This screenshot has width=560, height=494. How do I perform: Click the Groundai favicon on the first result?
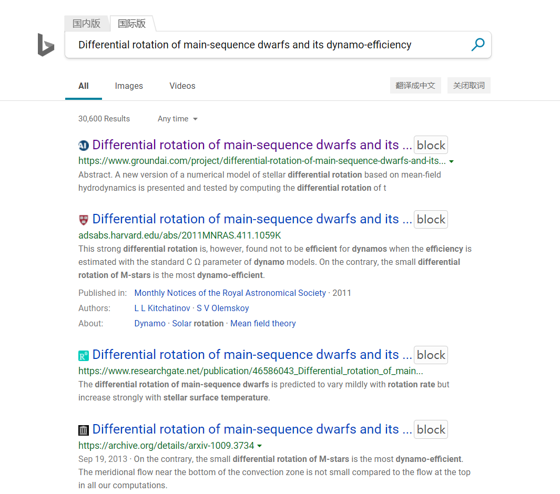tap(83, 145)
